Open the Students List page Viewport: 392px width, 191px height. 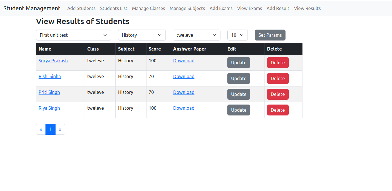(114, 8)
